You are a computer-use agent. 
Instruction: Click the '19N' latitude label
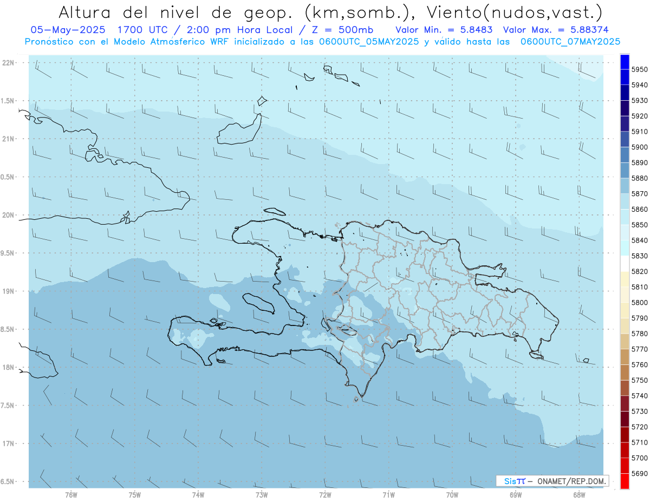click(8, 291)
